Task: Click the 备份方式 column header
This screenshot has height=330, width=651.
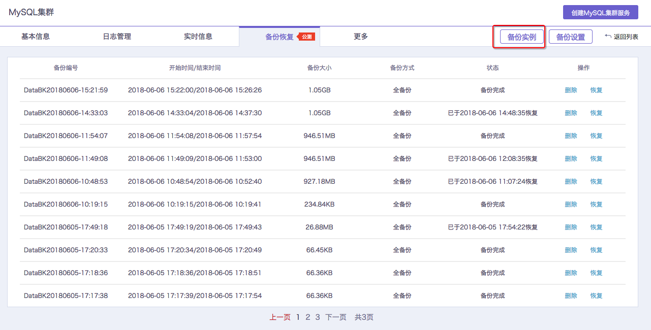Action: (402, 68)
